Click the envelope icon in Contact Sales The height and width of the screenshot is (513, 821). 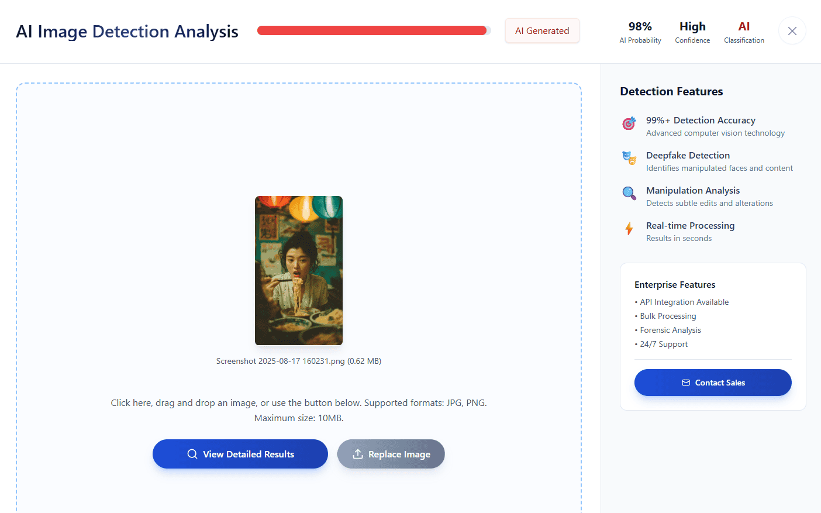[686, 383]
